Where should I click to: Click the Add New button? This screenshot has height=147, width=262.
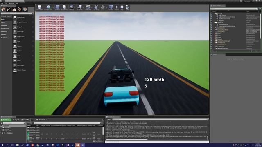point(6,120)
